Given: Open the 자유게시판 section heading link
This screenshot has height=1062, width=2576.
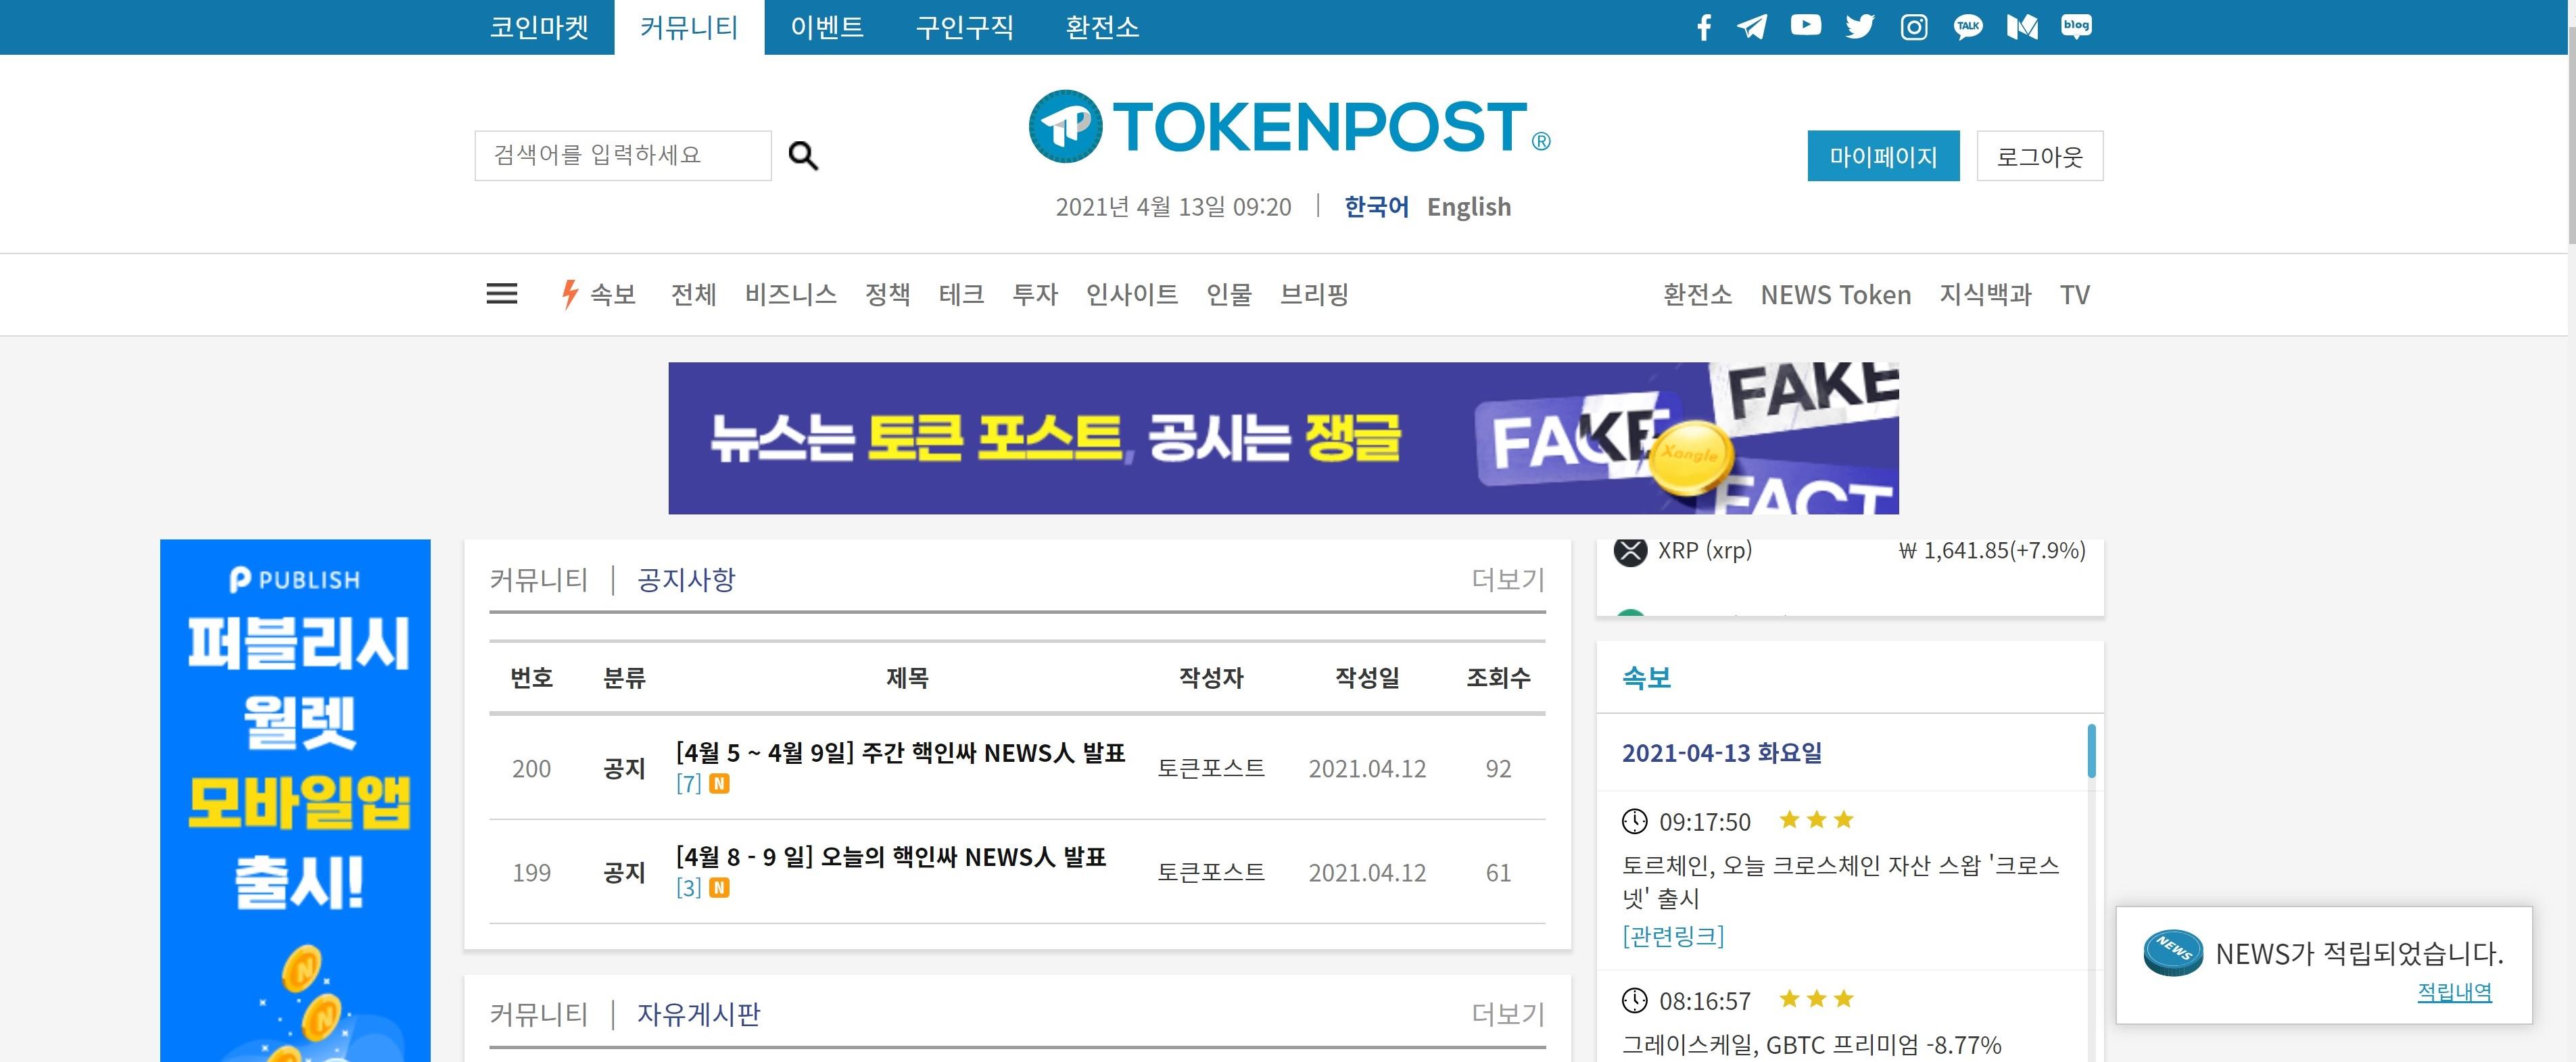Looking at the screenshot, I should point(699,1014).
